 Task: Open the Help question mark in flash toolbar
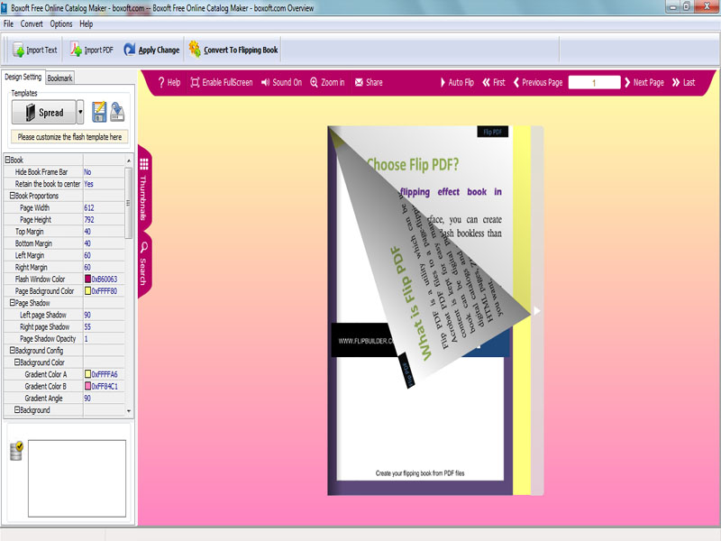pyautogui.click(x=161, y=82)
